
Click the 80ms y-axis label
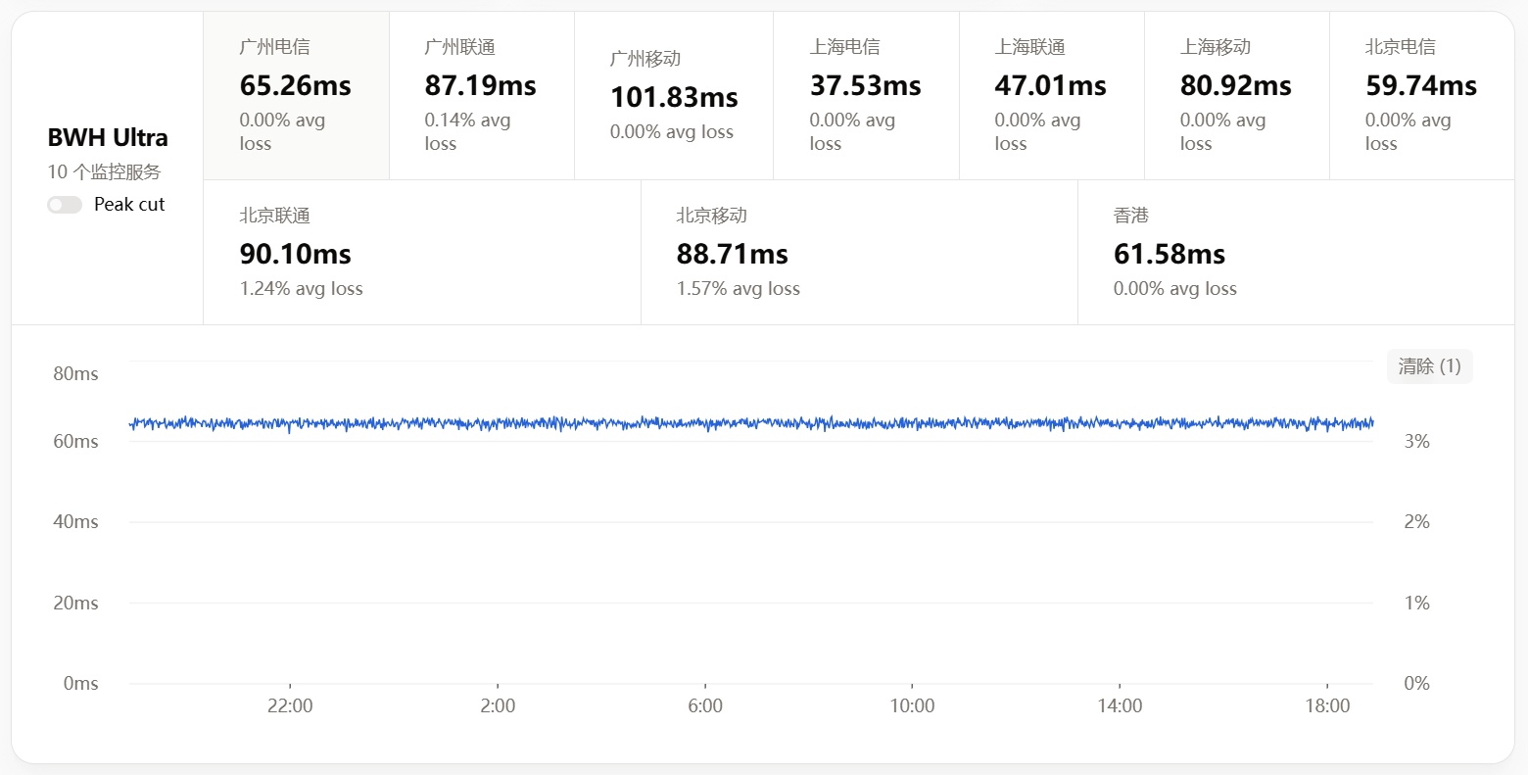(x=75, y=373)
